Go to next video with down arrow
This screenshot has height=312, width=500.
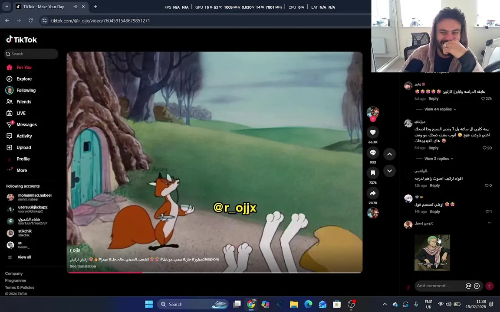[389, 171]
